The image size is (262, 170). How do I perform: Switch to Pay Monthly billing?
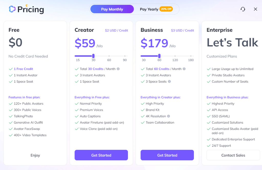click(112, 9)
